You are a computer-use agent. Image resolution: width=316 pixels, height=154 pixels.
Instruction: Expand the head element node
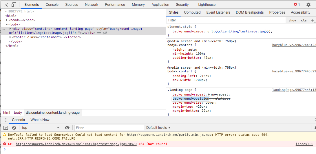[x=7, y=20]
